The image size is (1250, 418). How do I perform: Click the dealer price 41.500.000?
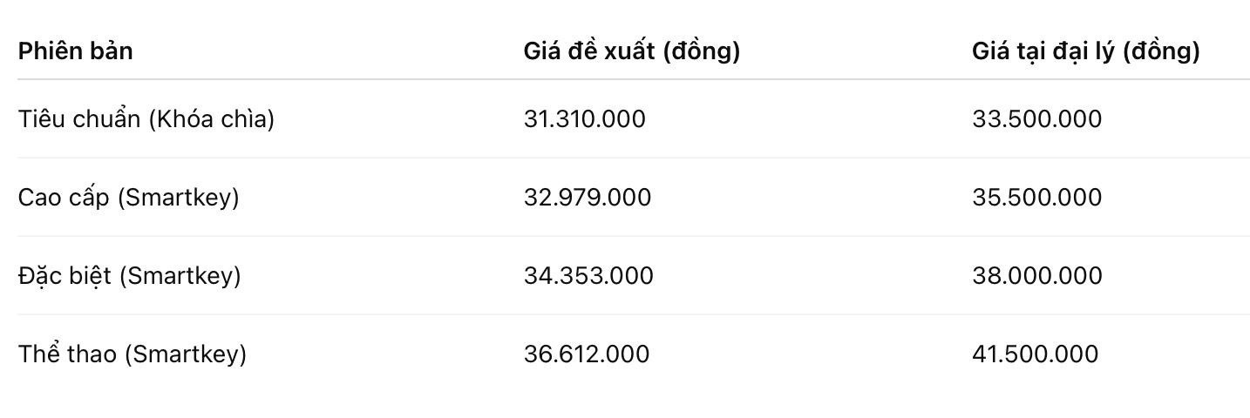(1036, 354)
